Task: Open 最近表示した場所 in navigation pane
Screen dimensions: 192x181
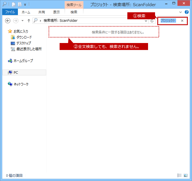Action: tap(29, 49)
